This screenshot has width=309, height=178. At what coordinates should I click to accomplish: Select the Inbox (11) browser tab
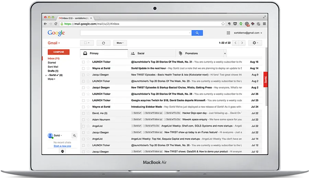pyautogui.click(x=76, y=18)
